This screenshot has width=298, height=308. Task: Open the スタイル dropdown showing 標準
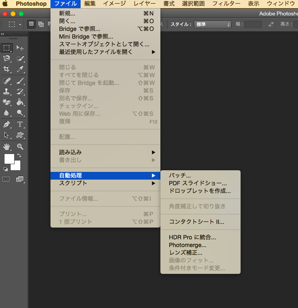[213, 24]
